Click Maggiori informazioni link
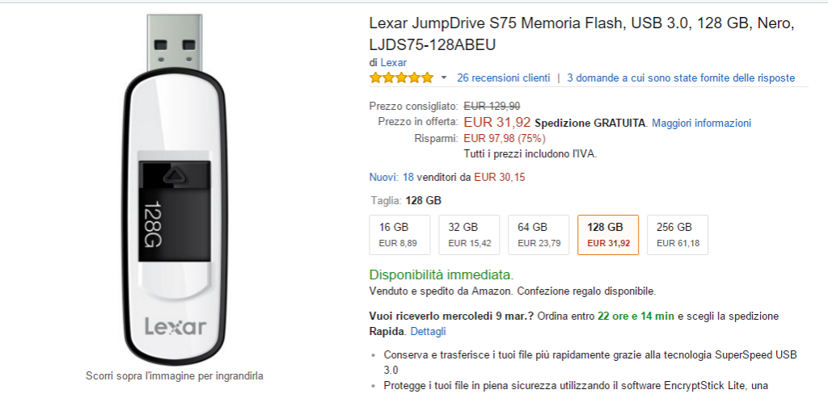Image resolution: width=828 pixels, height=394 pixels. coord(701,123)
